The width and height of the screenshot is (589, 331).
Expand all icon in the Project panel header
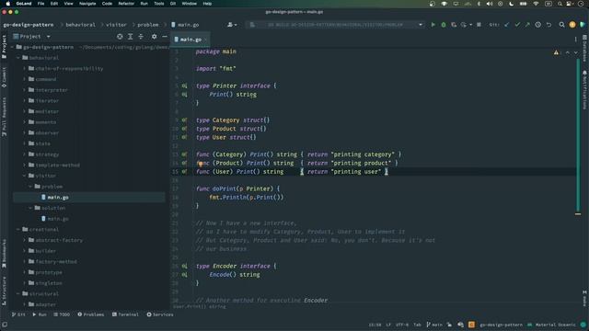[x=130, y=37]
